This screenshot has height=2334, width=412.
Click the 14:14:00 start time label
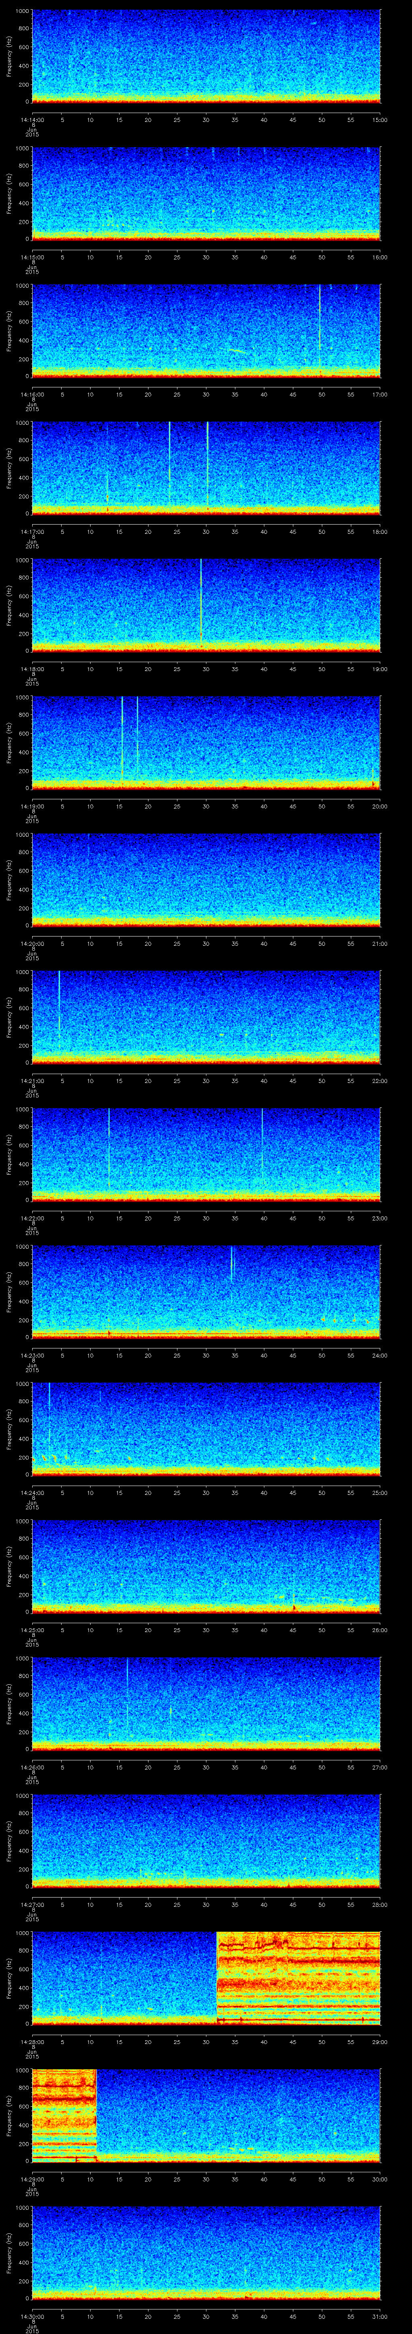[x=32, y=119]
